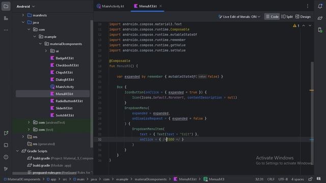This screenshot has height=183, width=326.
Task: Click the MenuM3 function breadcrumb
Action: (x=214, y=179)
